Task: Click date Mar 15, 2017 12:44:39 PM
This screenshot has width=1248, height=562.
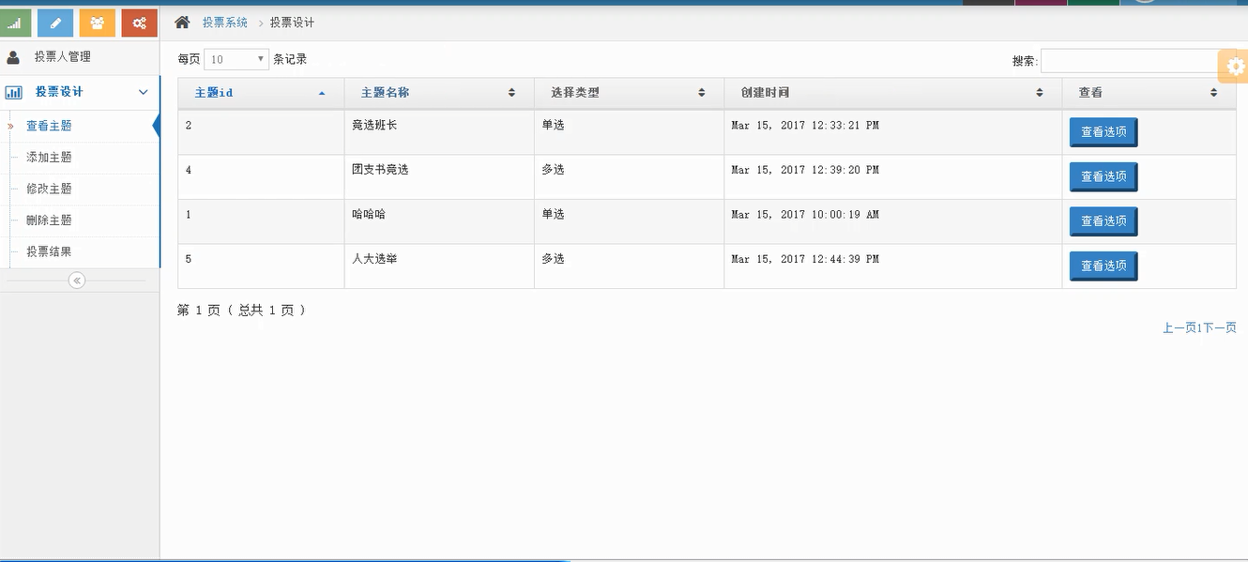Action: pyautogui.click(x=805, y=258)
